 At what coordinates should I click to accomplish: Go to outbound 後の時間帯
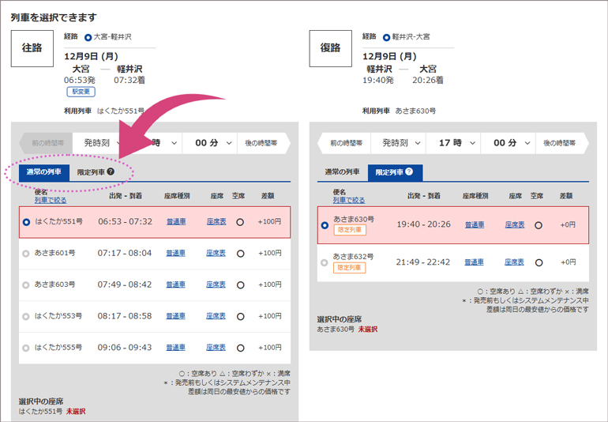264,143
